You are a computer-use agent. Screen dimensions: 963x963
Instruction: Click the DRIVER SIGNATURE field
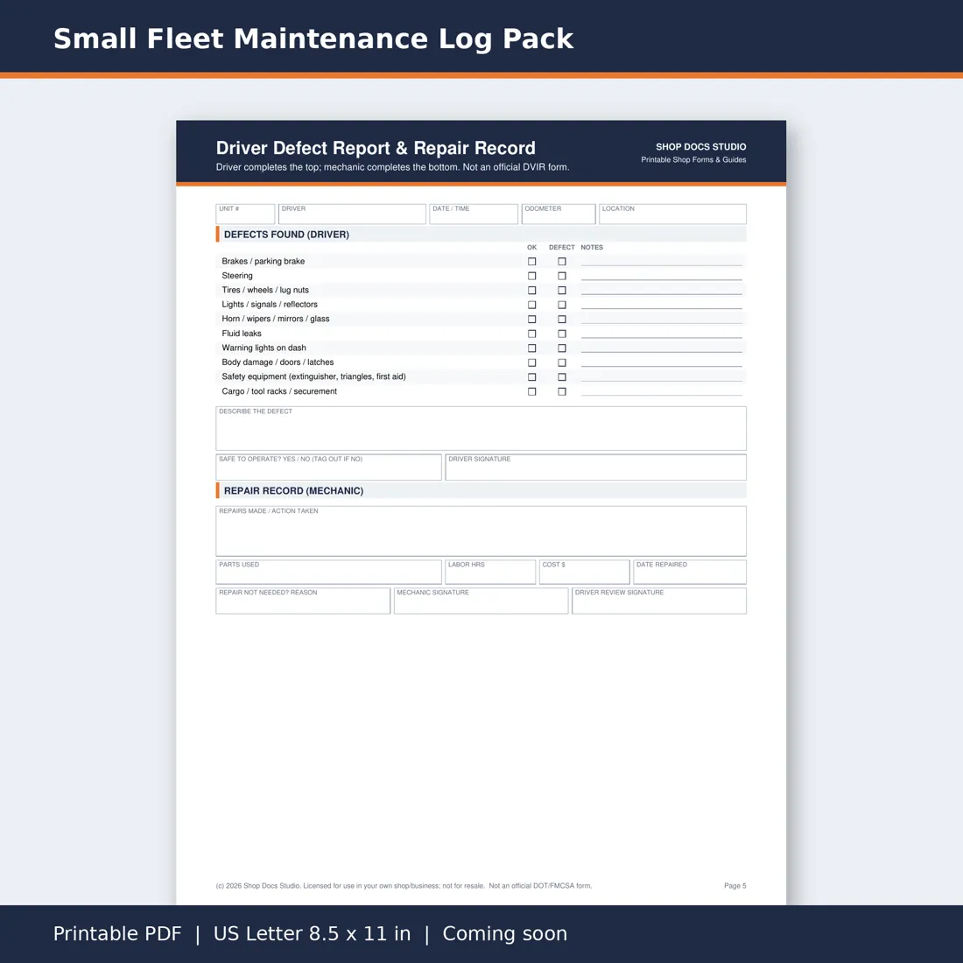[x=595, y=467]
